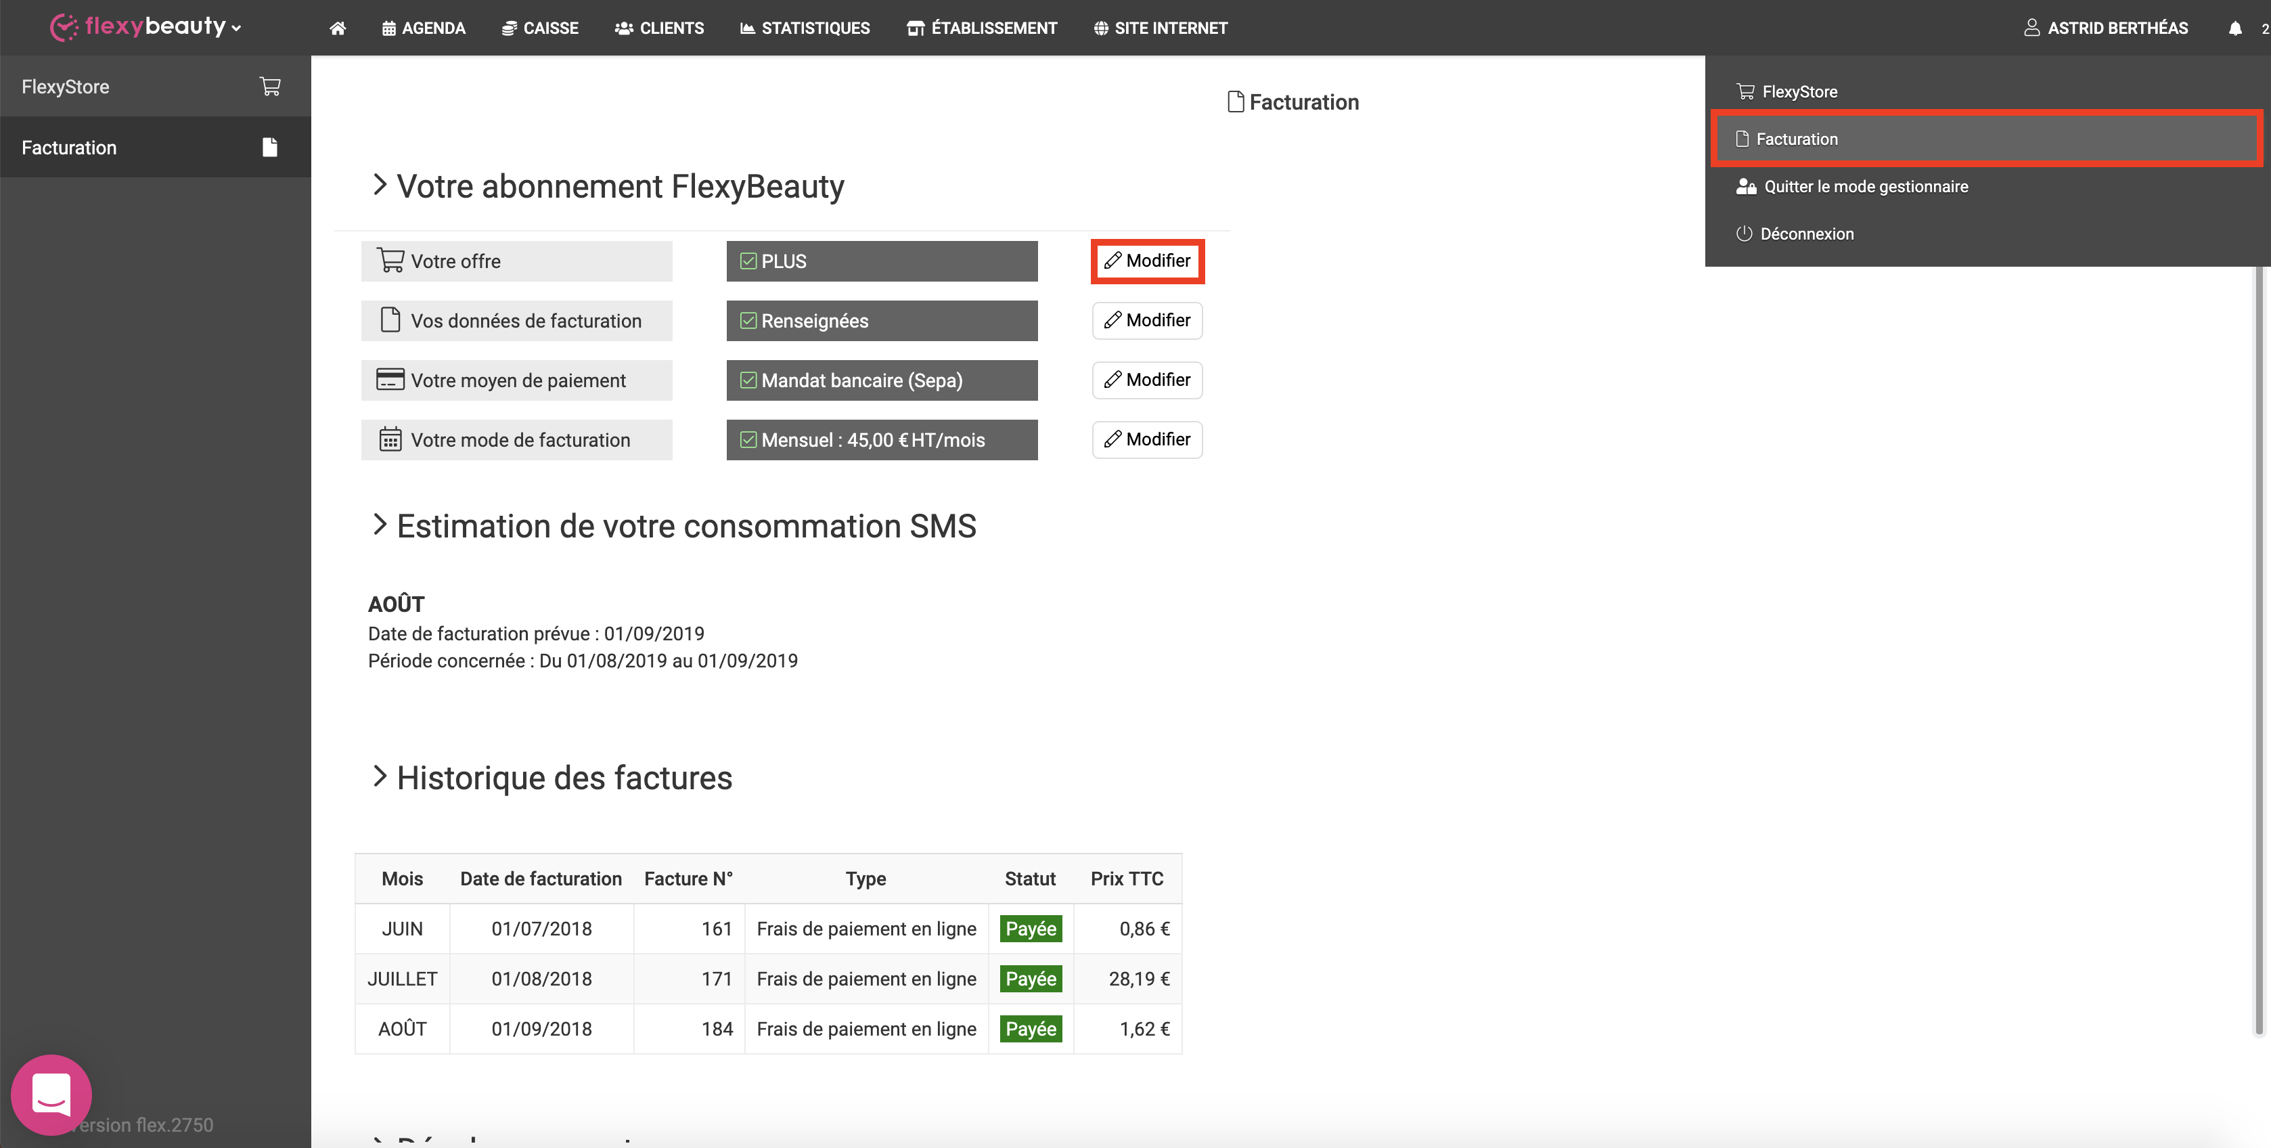Choose Quitter le mode gestionnaire
Viewport: 2271px width, 1148px height.
point(1987,186)
